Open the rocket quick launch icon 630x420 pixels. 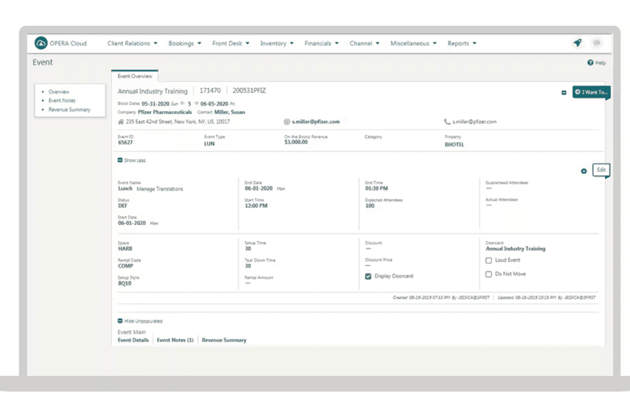pos(578,43)
